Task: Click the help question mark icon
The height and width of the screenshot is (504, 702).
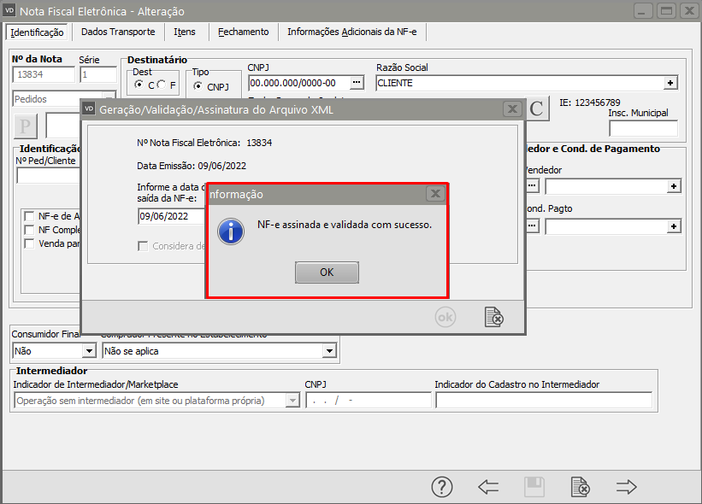Action: pos(441,487)
